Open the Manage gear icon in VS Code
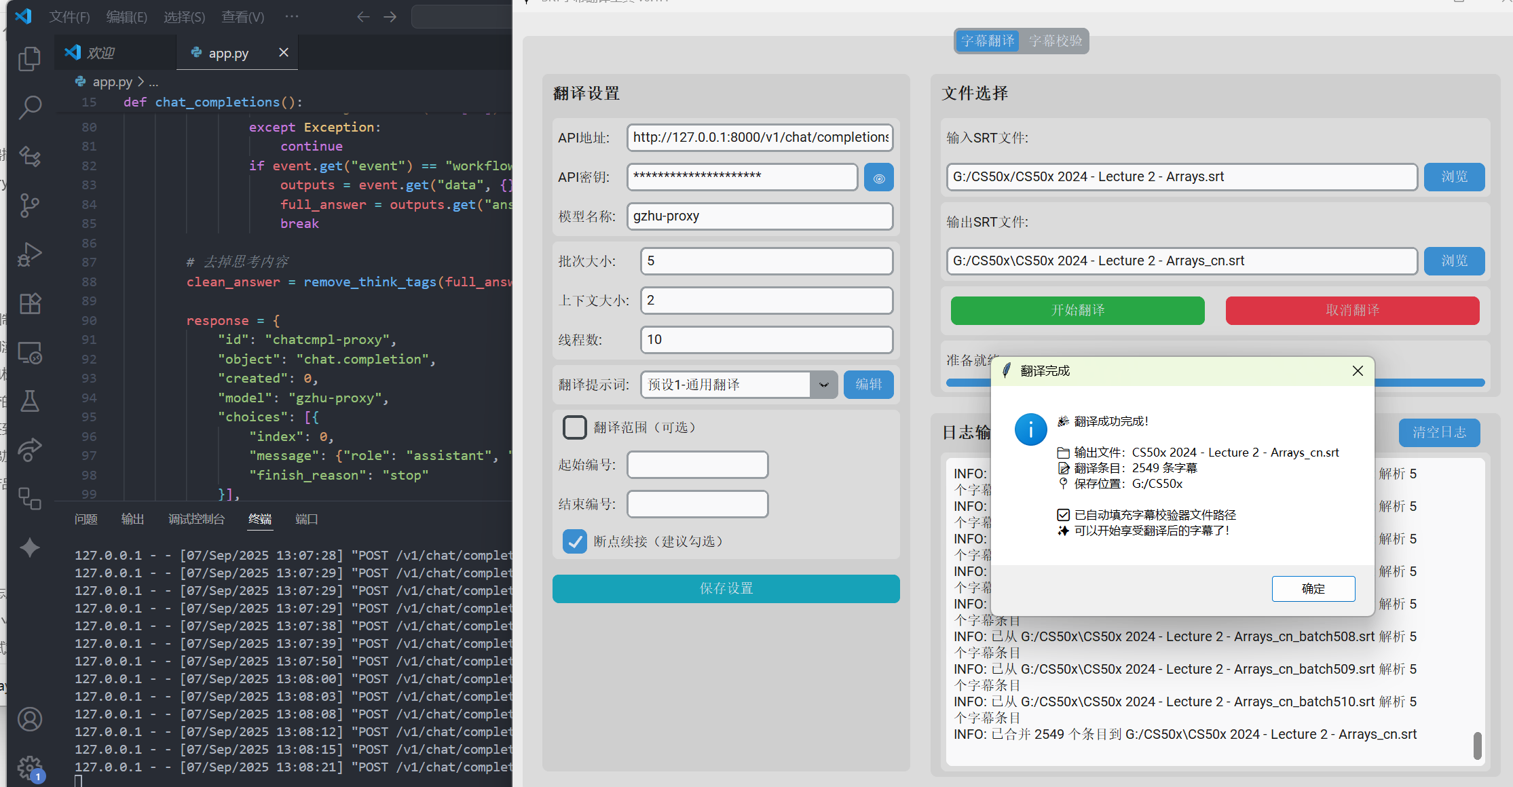This screenshot has width=1513, height=787. (x=30, y=768)
